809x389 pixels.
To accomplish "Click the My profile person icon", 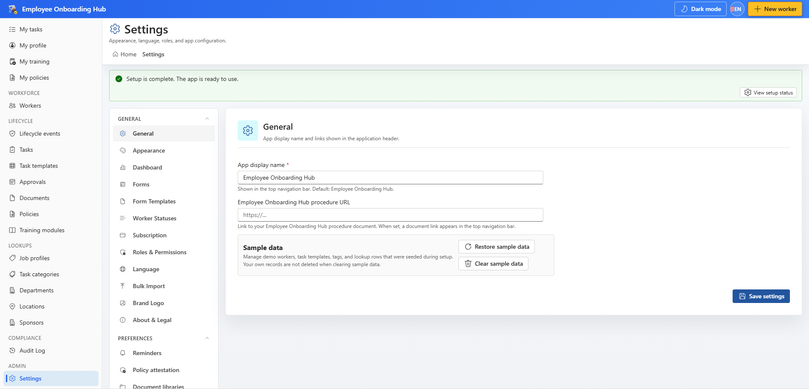I will point(12,45).
